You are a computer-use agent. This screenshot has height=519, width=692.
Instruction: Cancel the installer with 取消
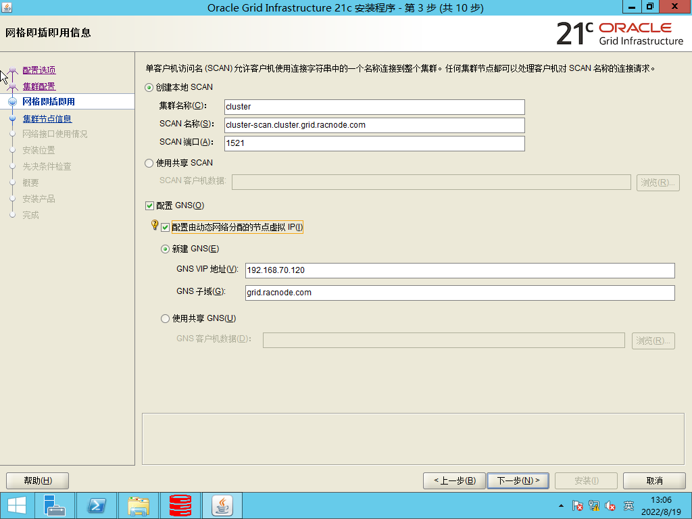654,480
